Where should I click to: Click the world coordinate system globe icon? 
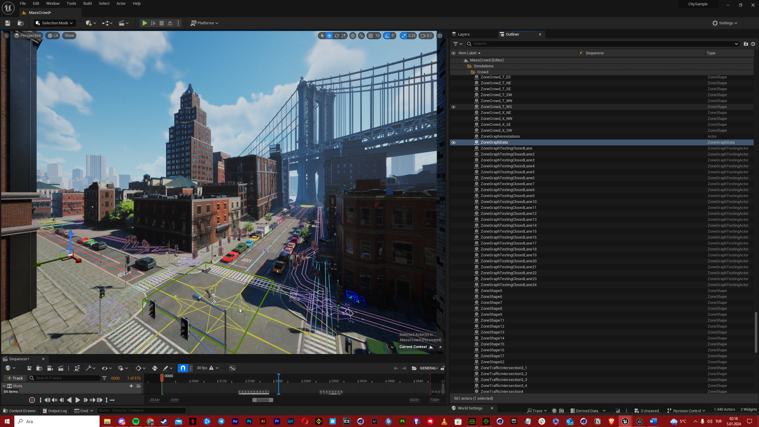(x=353, y=36)
